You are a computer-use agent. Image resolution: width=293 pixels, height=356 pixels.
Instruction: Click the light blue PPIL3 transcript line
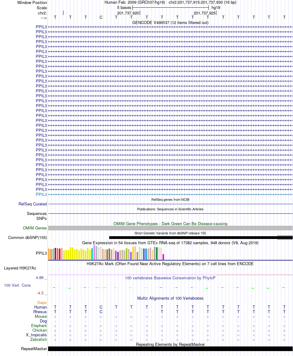pos(170,194)
